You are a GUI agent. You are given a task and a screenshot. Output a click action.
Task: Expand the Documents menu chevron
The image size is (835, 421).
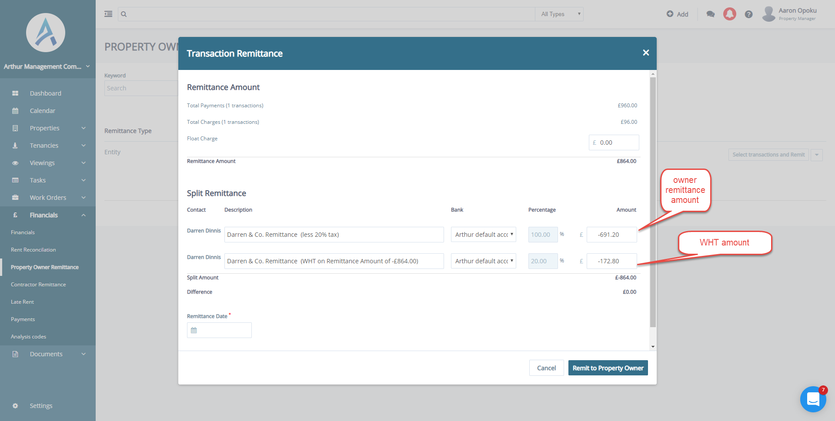(83, 354)
